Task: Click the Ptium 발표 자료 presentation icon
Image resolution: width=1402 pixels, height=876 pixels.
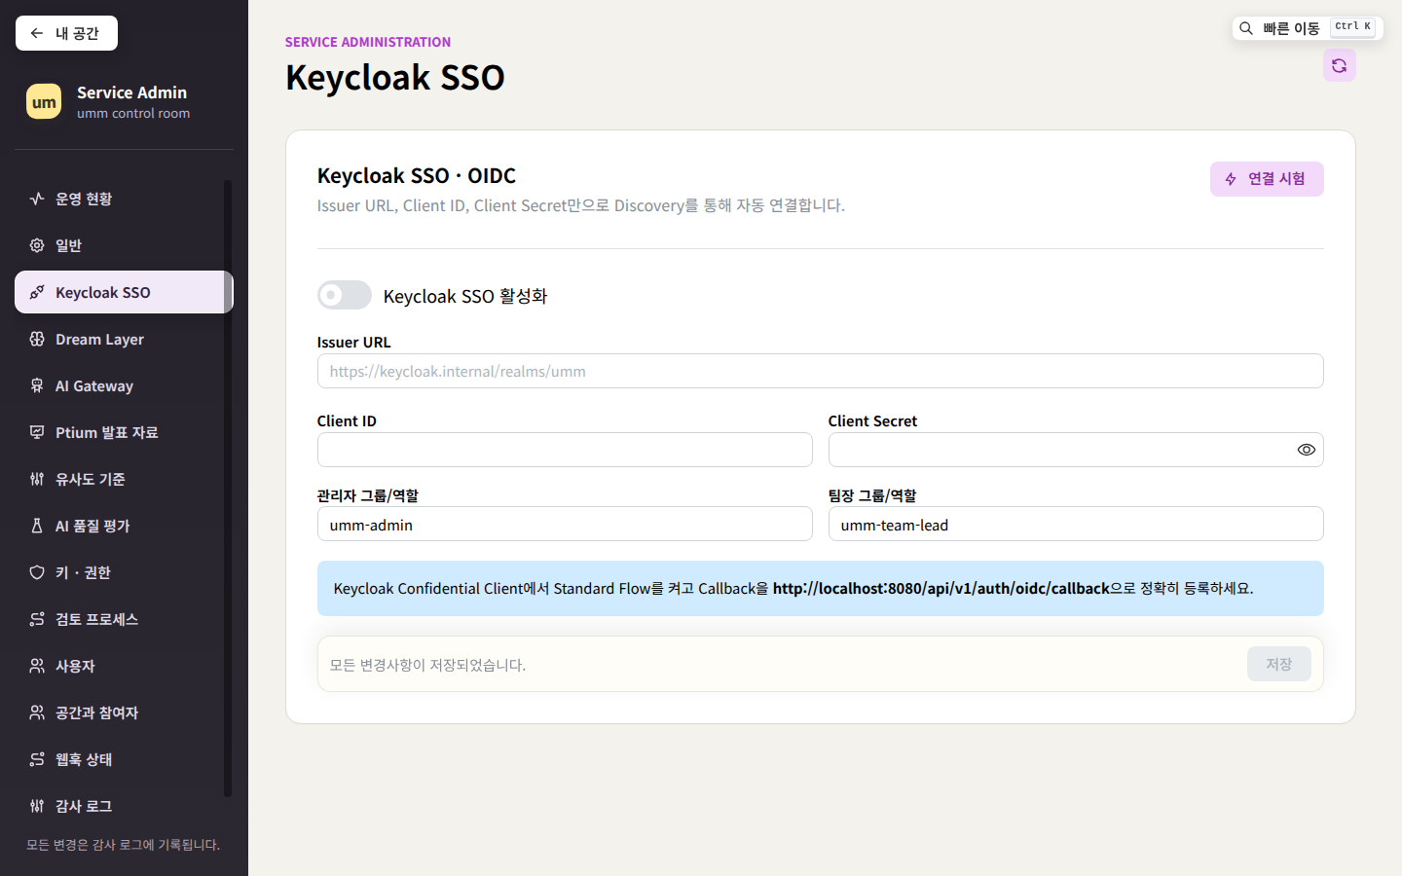Action: (x=37, y=432)
